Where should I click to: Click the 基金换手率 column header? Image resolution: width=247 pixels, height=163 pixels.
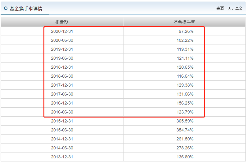(x=184, y=22)
